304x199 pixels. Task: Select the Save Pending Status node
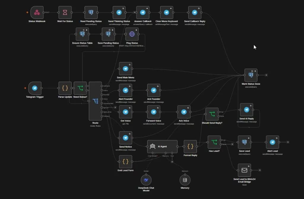pyautogui.click(x=108, y=34)
